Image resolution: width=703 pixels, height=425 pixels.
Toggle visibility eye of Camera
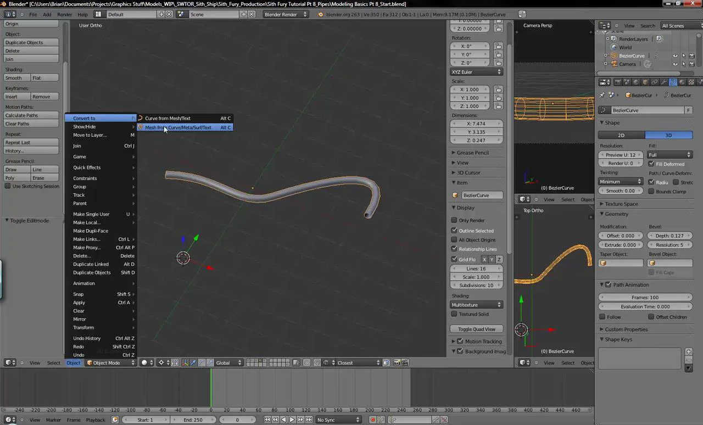(x=676, y=64)
